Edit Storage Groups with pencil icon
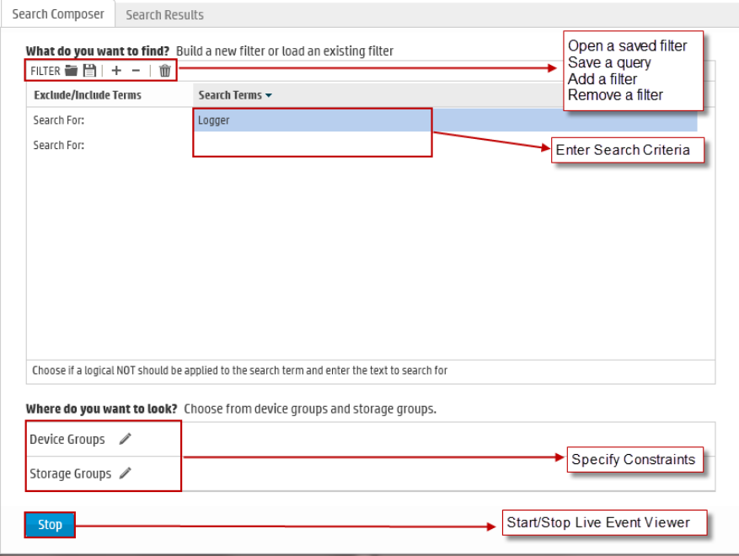 (x=125, y=473)
